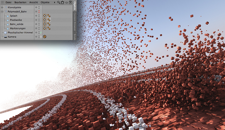
Task: Toggle layer dot for Kamera
Action: (36, 37)
